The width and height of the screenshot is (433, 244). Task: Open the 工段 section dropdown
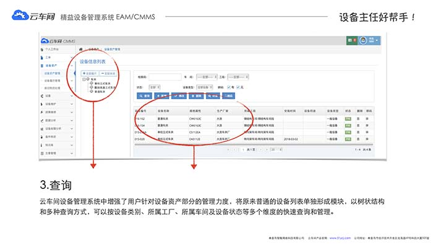click(238, 77)
